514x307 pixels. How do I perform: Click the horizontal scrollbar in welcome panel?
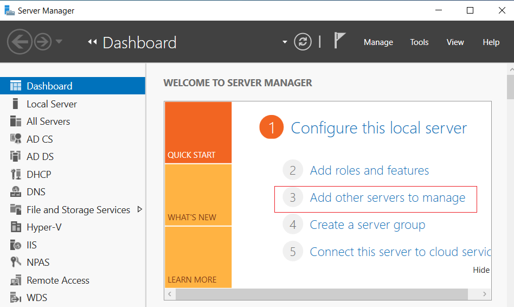point(322,294)
